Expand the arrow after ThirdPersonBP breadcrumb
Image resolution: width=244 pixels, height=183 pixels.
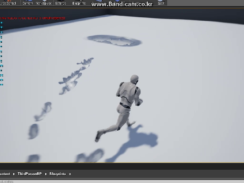tap(46, 174)
